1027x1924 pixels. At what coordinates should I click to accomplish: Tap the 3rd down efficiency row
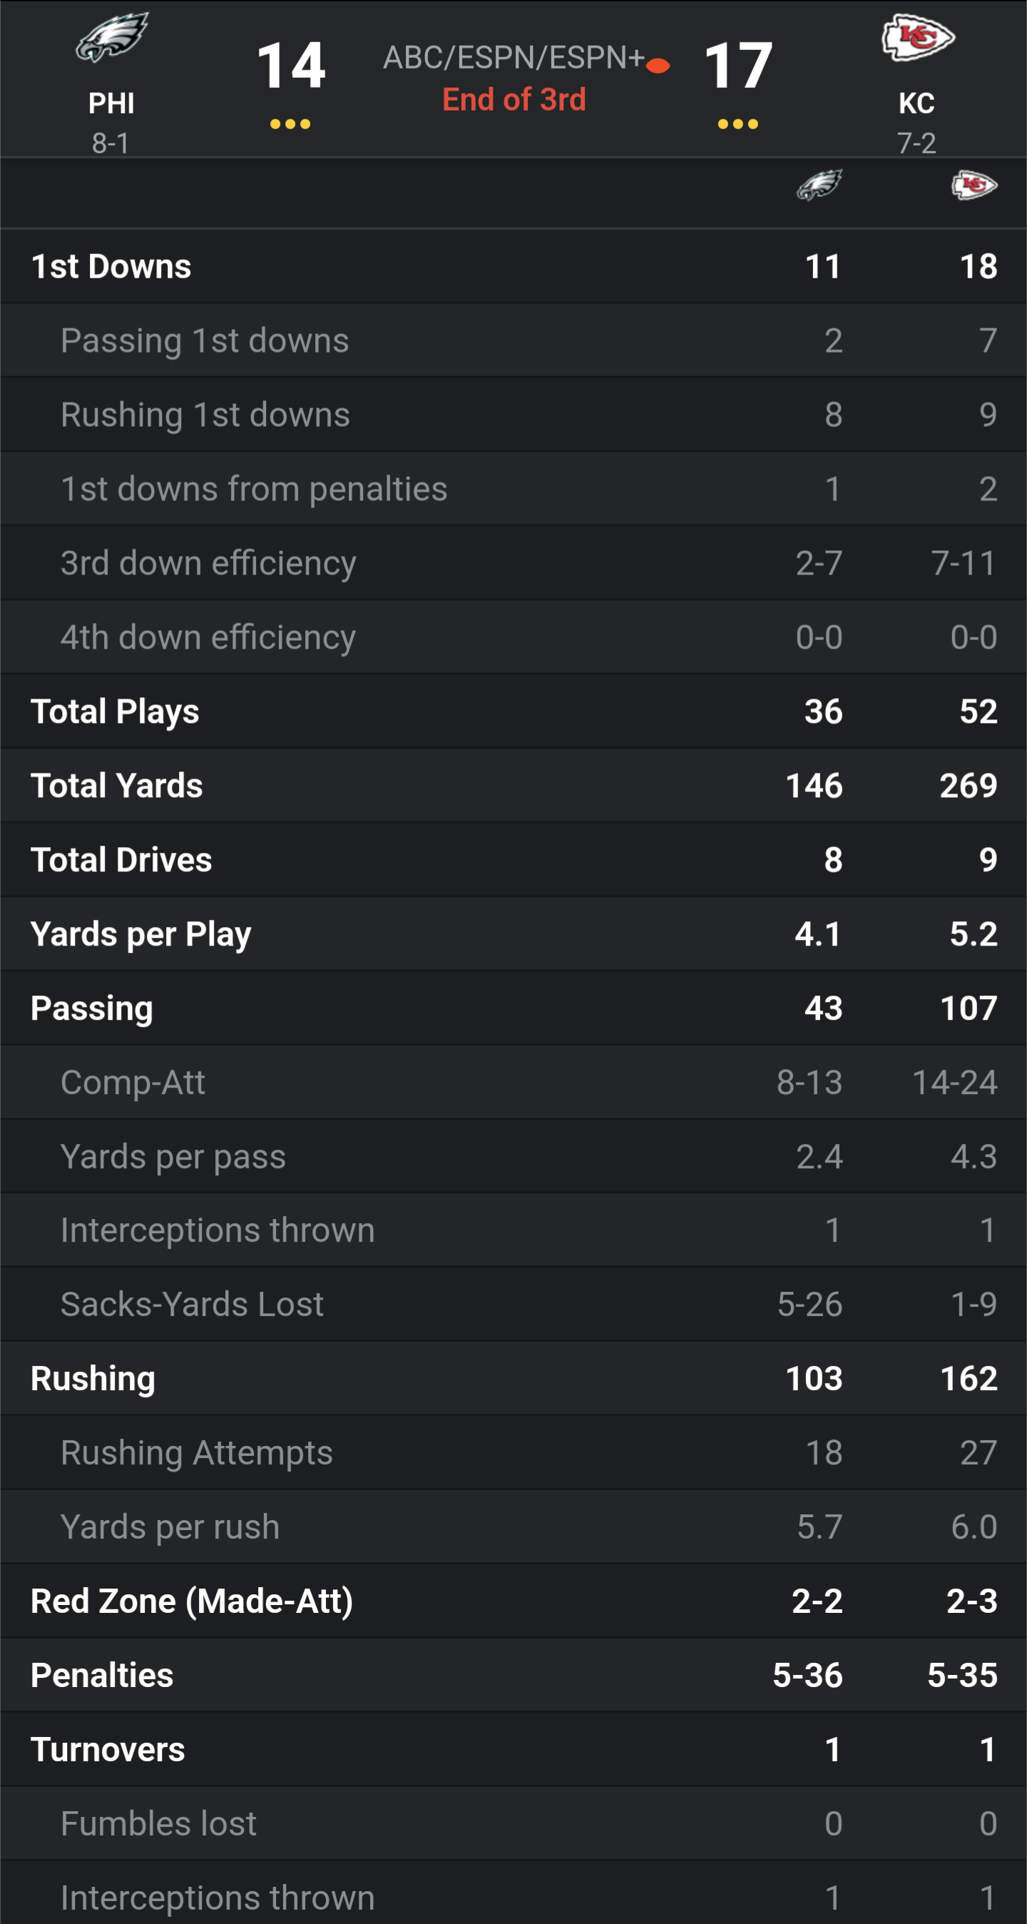(x=513, y=563)
